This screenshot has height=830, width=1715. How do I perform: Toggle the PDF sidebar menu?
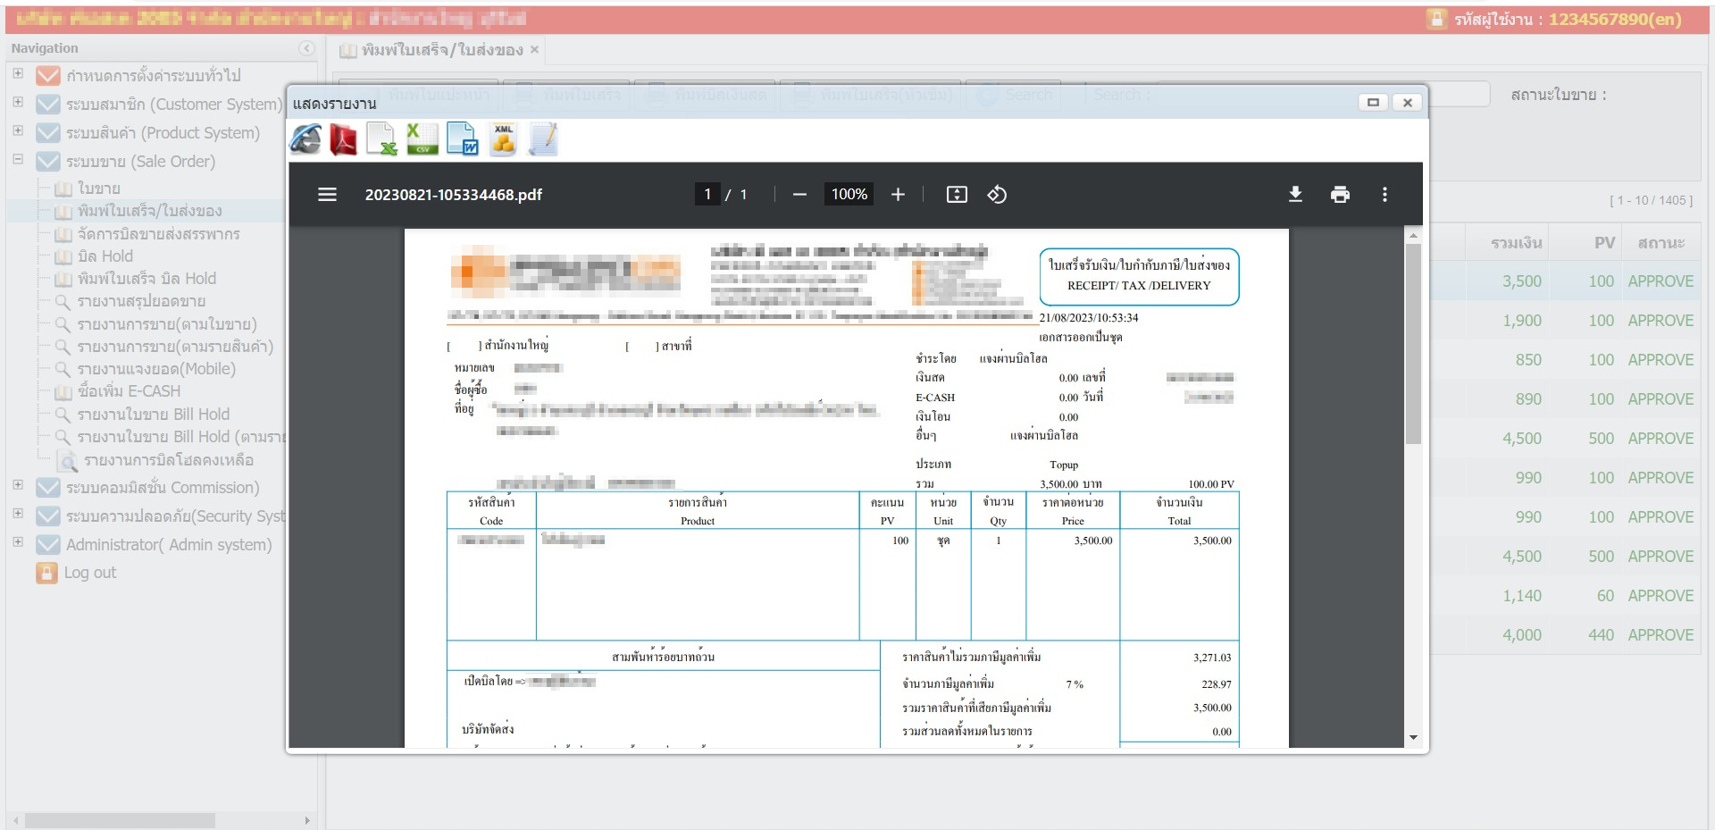(328, 195)
